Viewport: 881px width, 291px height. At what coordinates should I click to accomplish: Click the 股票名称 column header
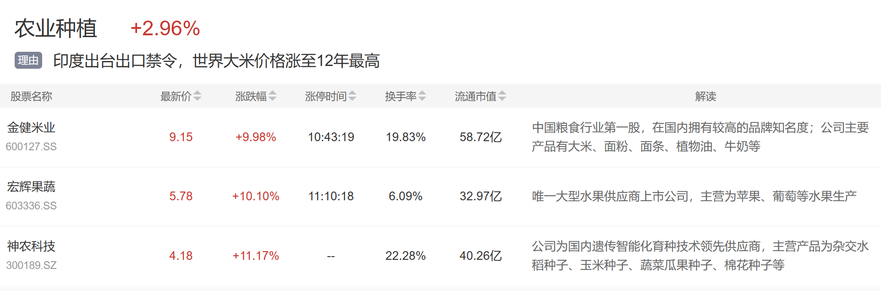tap(31, 96)
